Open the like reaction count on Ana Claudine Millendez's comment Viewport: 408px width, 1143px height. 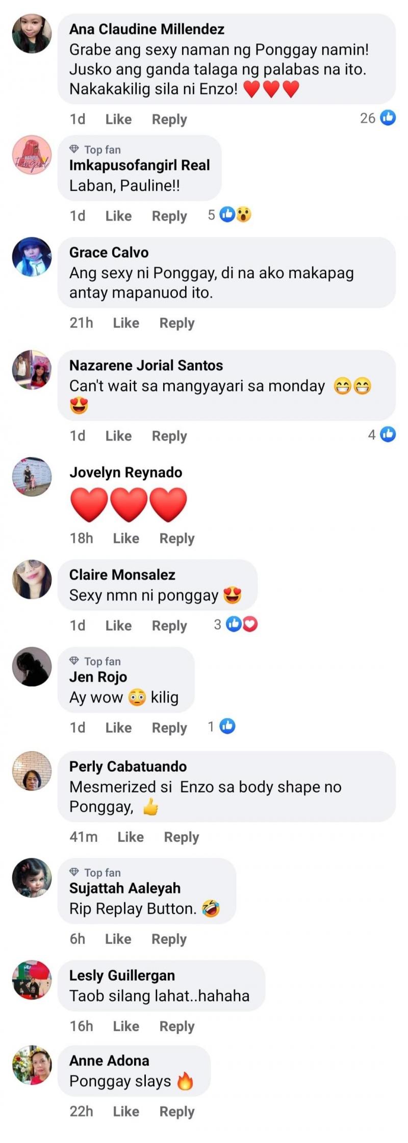[x=378, y=118]
